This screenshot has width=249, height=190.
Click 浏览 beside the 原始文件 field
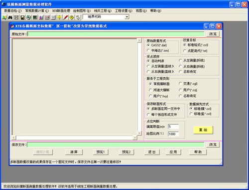click(x=213, y=34)
